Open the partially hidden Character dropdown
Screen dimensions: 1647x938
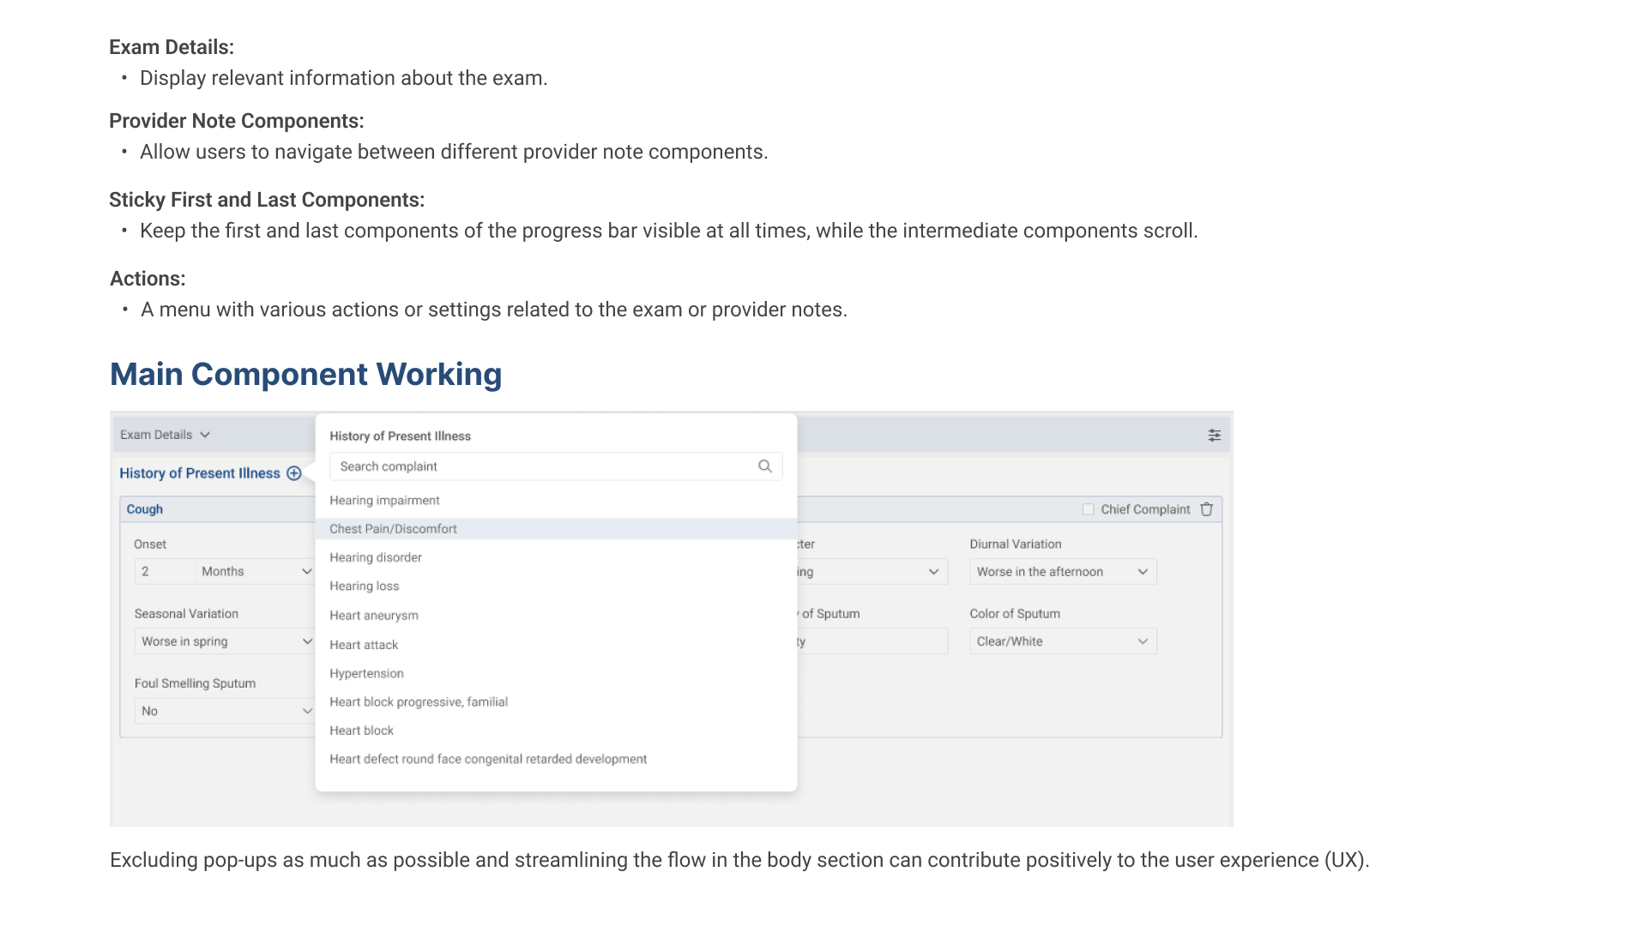pos(872,572)
